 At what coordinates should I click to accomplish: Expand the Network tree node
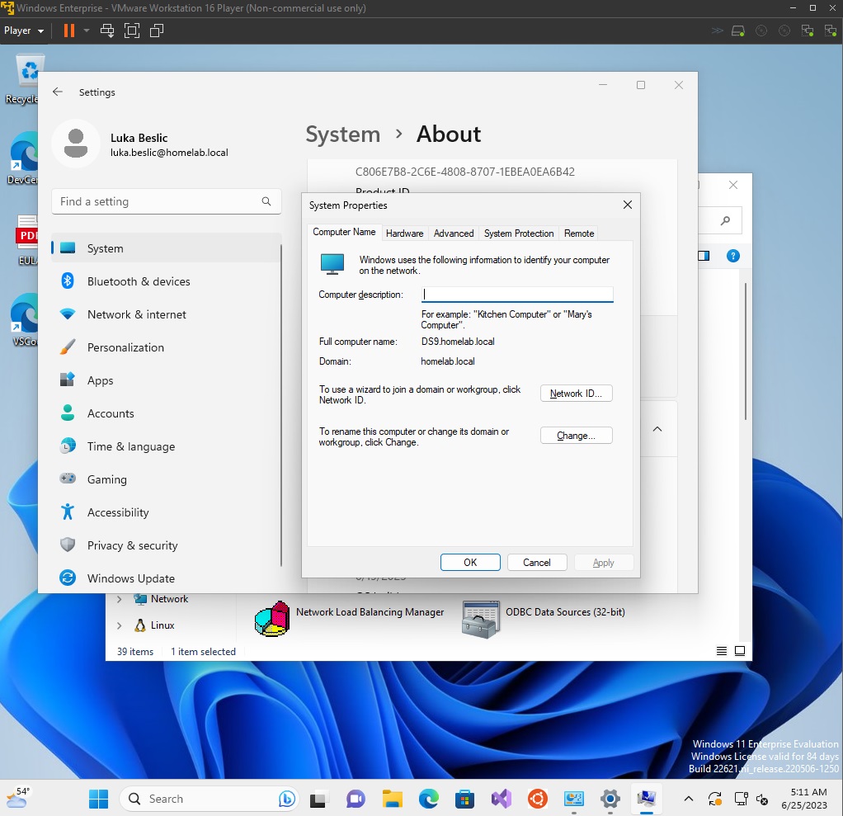pyautogui.click(x=120, y=599)
